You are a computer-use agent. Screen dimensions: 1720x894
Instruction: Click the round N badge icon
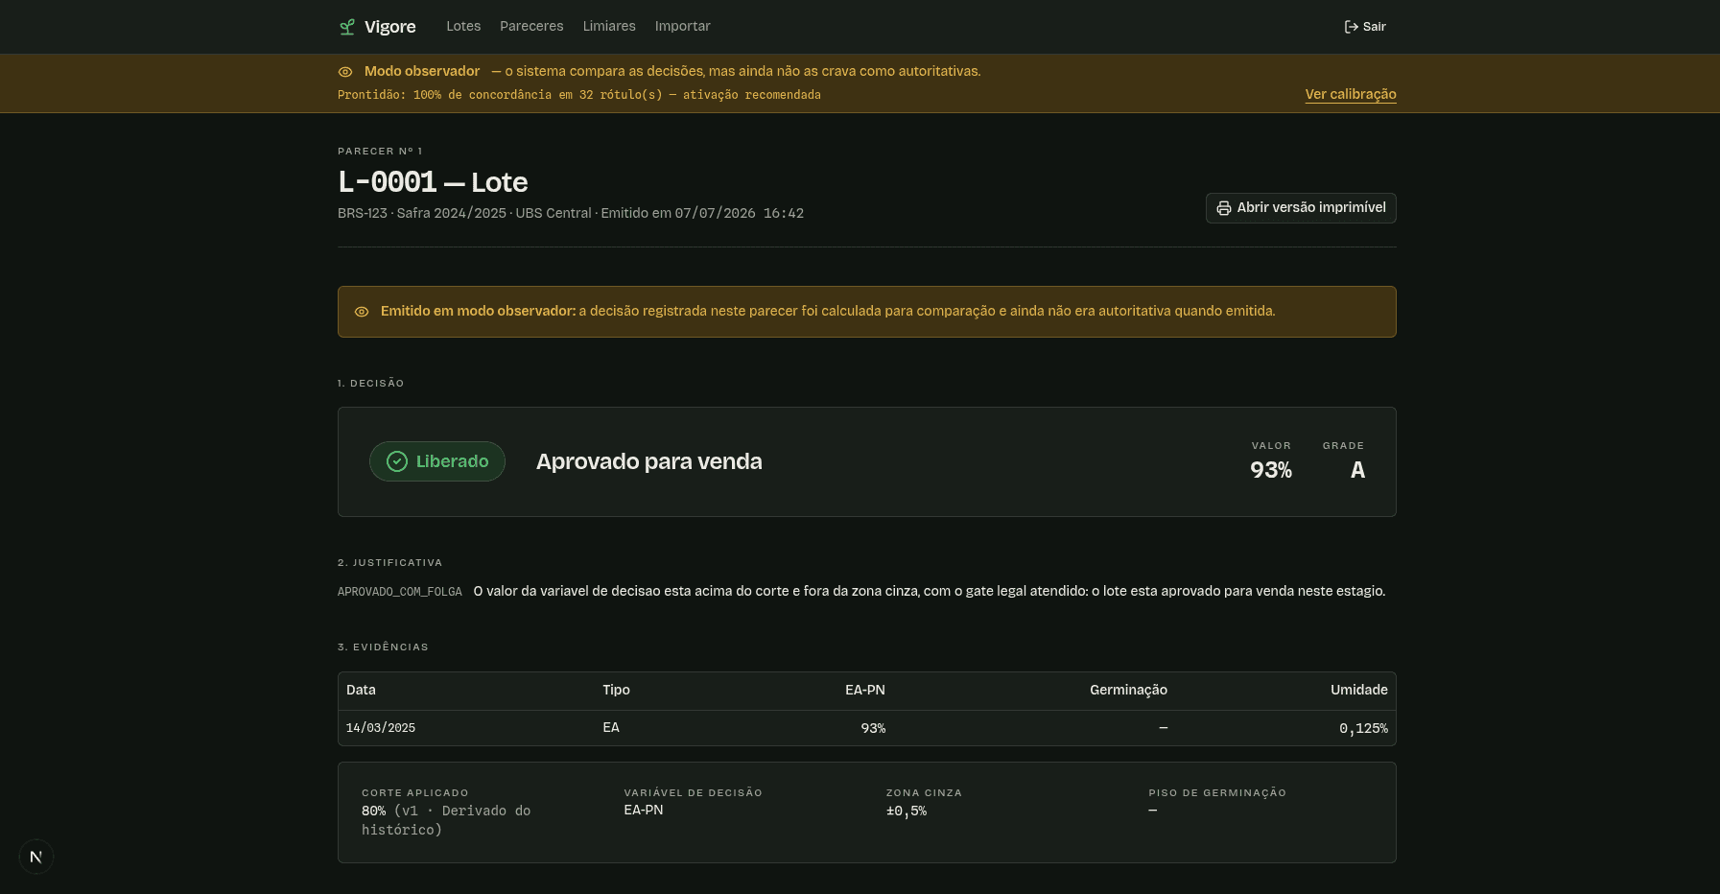(36, 857)
